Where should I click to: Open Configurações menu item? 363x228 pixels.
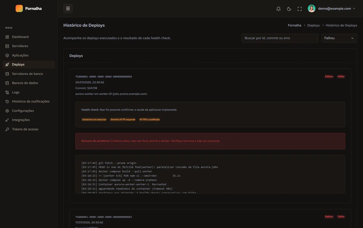point(29,111)
